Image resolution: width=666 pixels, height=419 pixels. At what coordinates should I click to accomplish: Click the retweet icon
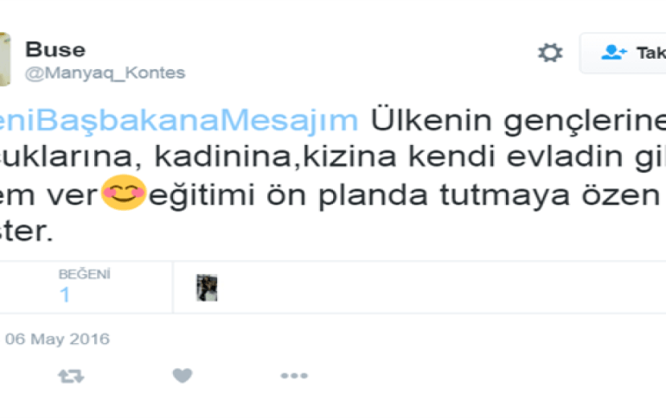pos(71,376)
